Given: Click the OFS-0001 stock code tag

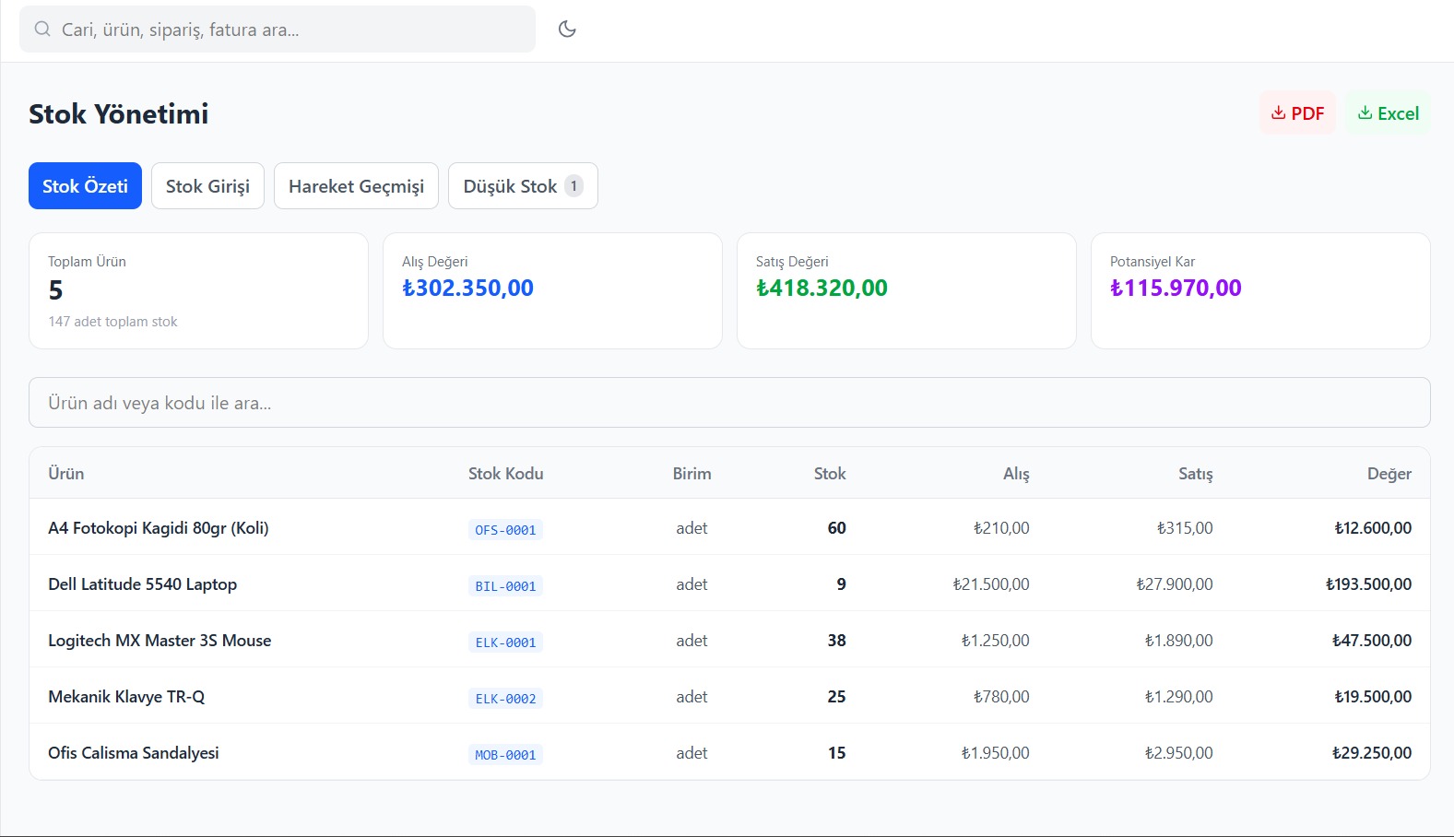Looking at the screenshot, I should coord(505,529).
